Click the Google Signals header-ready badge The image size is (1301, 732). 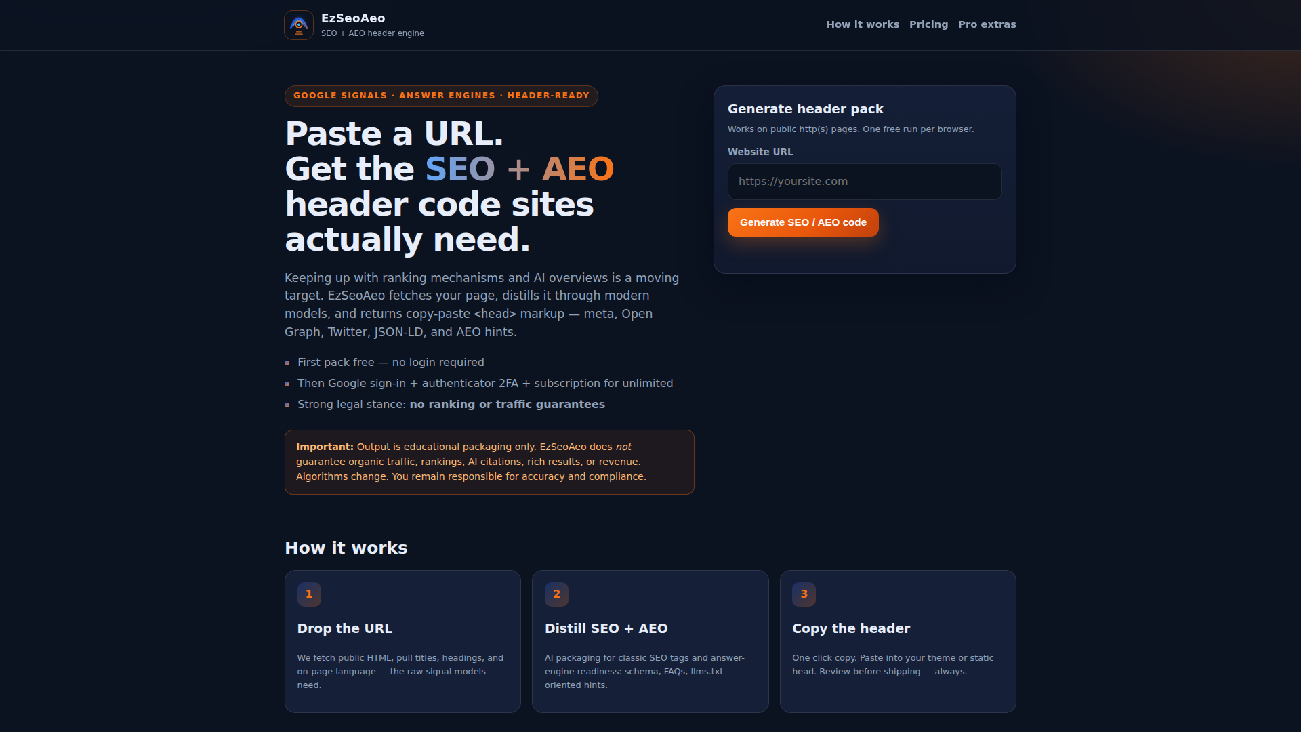click(441, 96)
